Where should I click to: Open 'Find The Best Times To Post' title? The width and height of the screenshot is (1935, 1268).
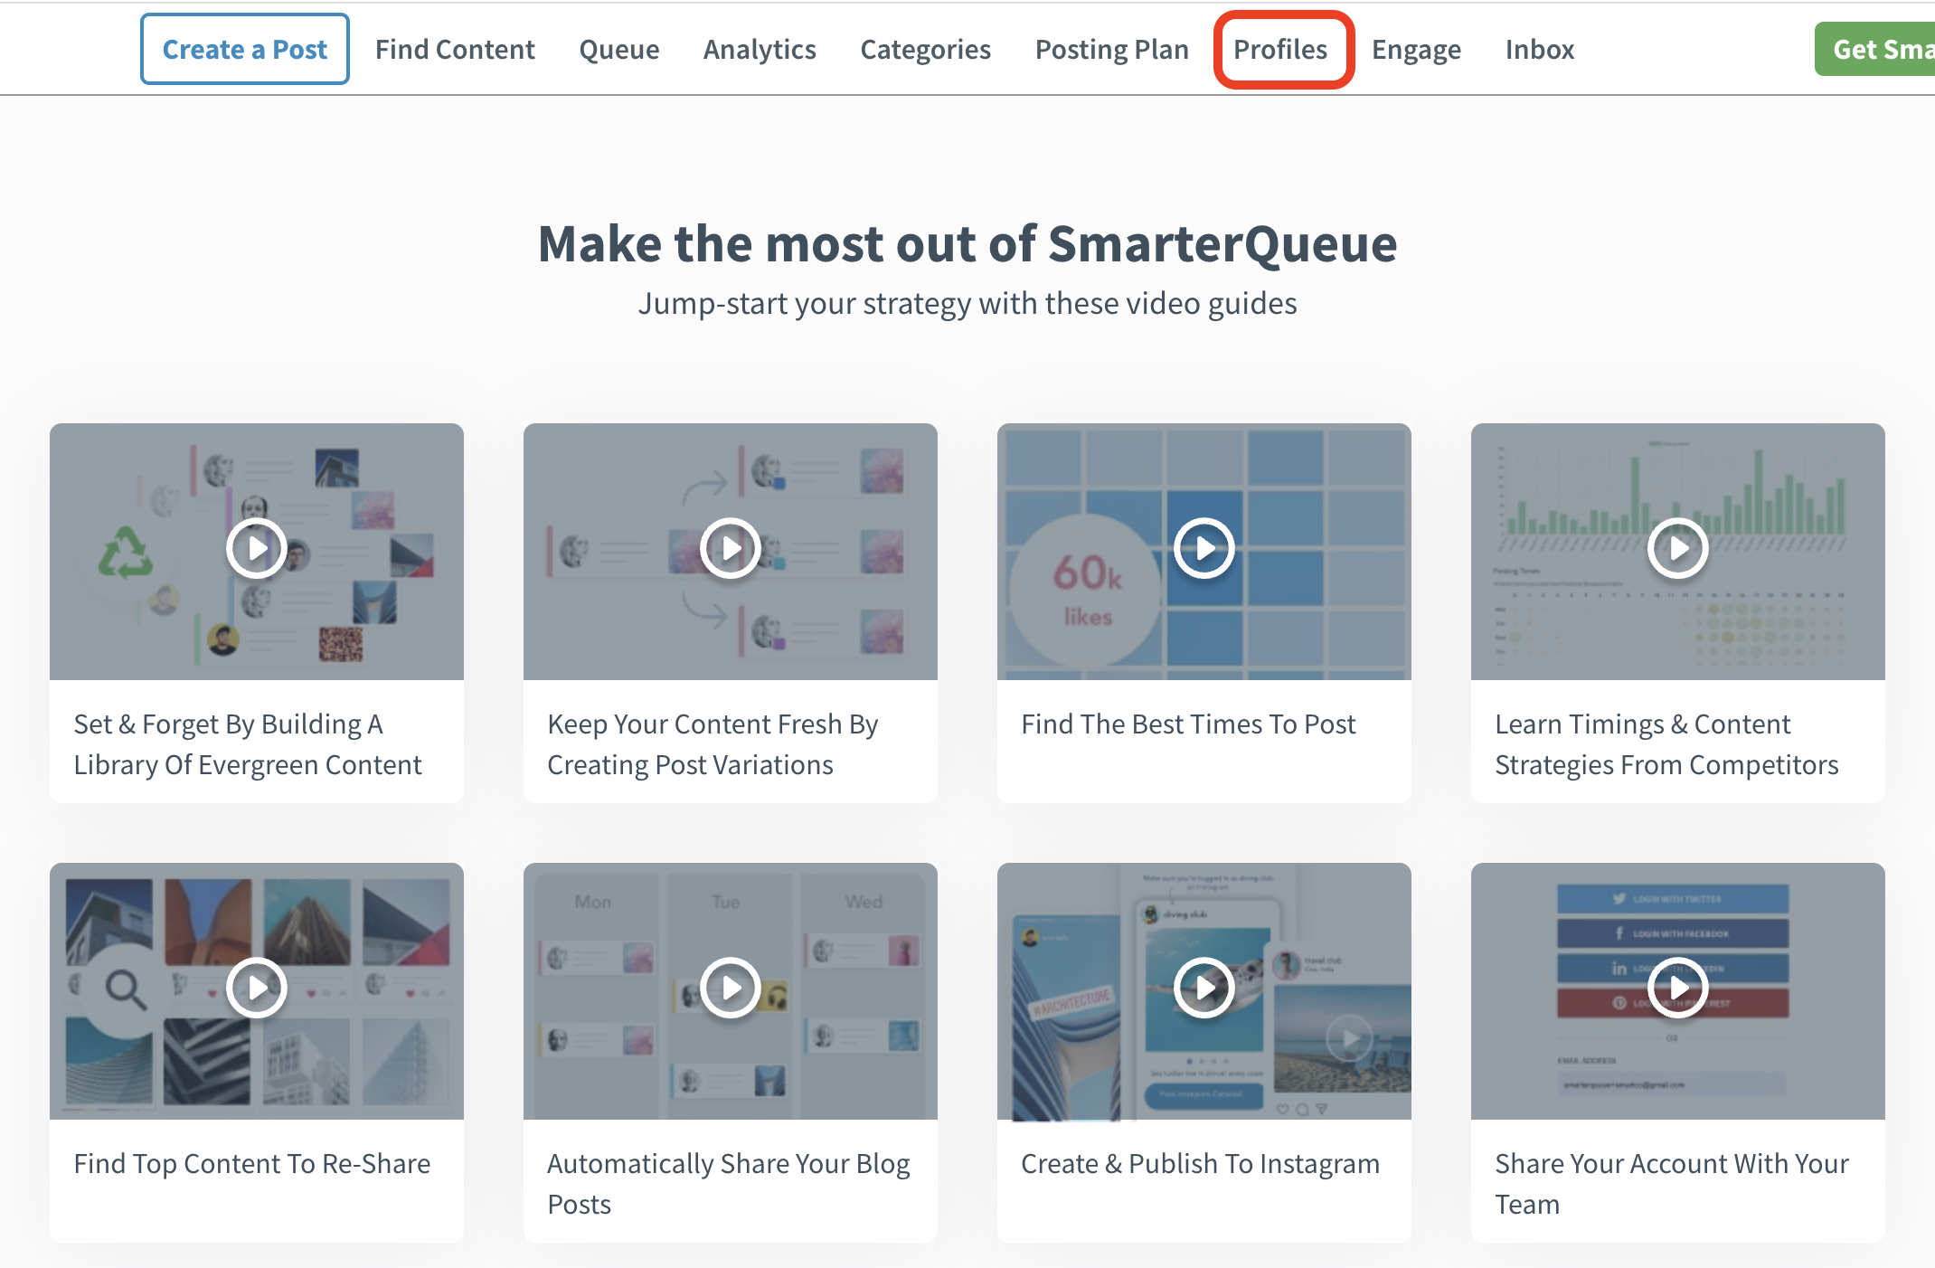coord(1188,724)
